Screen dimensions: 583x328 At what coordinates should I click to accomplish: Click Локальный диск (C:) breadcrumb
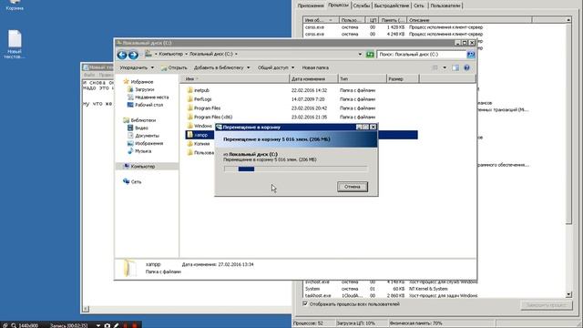[x=210, y=55]
